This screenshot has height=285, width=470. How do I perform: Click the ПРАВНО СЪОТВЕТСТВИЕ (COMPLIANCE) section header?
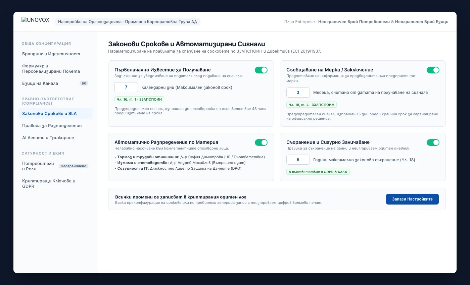(x=48, y=101)
